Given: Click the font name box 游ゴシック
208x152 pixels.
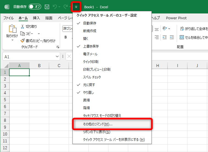Looking at the screenshot, I should tap(68, 29).
